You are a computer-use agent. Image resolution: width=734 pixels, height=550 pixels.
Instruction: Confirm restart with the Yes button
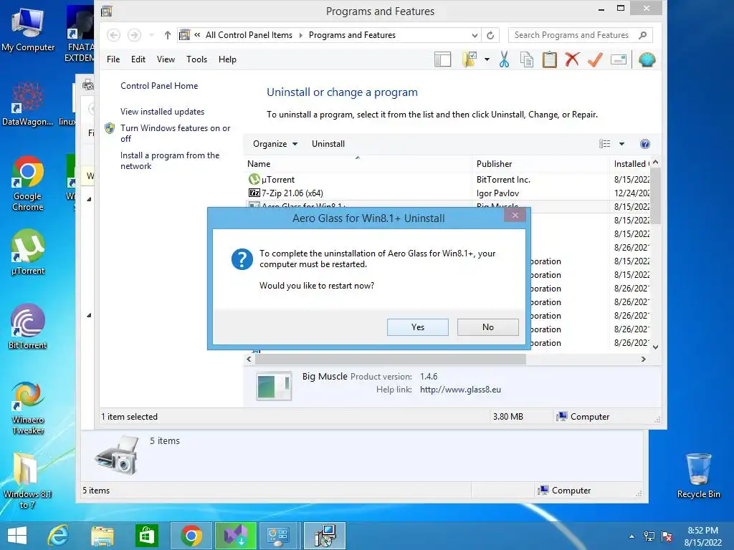418,327
